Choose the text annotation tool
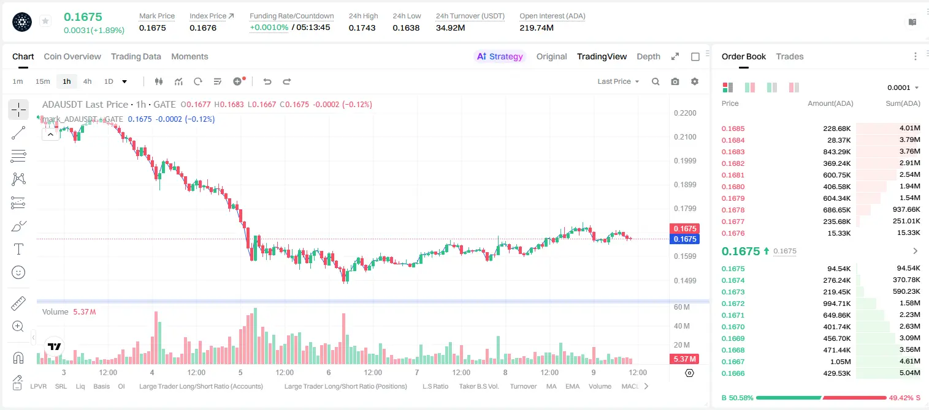 18,249
